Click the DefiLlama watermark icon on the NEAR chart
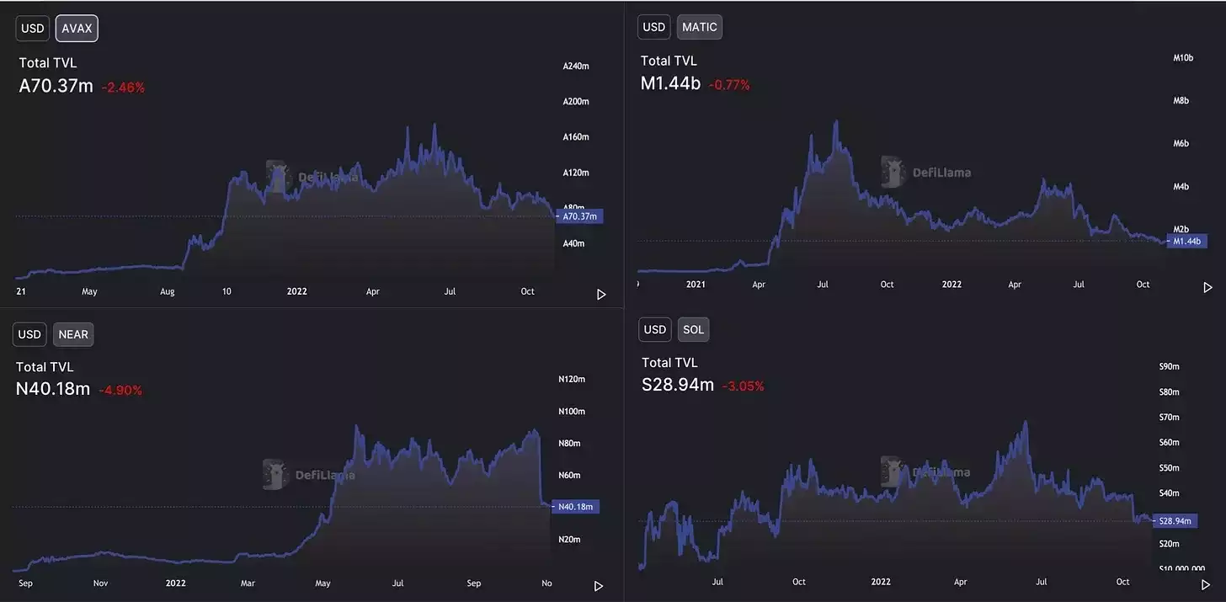Image resolution: width=1226 pixels, height=602 pixels. click(x=275, y=474)
